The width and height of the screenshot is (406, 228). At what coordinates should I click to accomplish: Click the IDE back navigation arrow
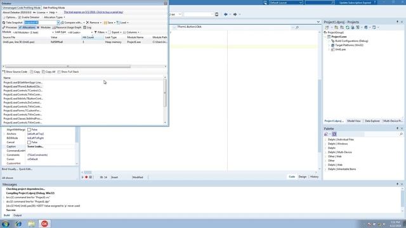click(x=226, y=15)
